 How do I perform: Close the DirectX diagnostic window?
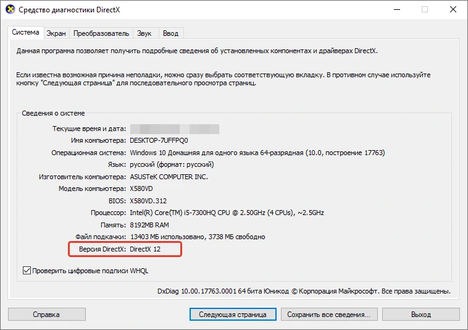click(453, 9)
